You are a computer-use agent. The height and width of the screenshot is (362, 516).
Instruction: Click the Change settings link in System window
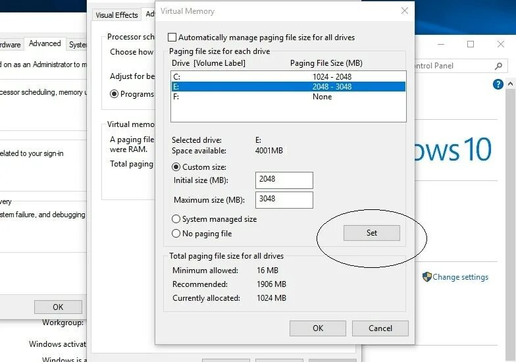click(x=460, y=277)
